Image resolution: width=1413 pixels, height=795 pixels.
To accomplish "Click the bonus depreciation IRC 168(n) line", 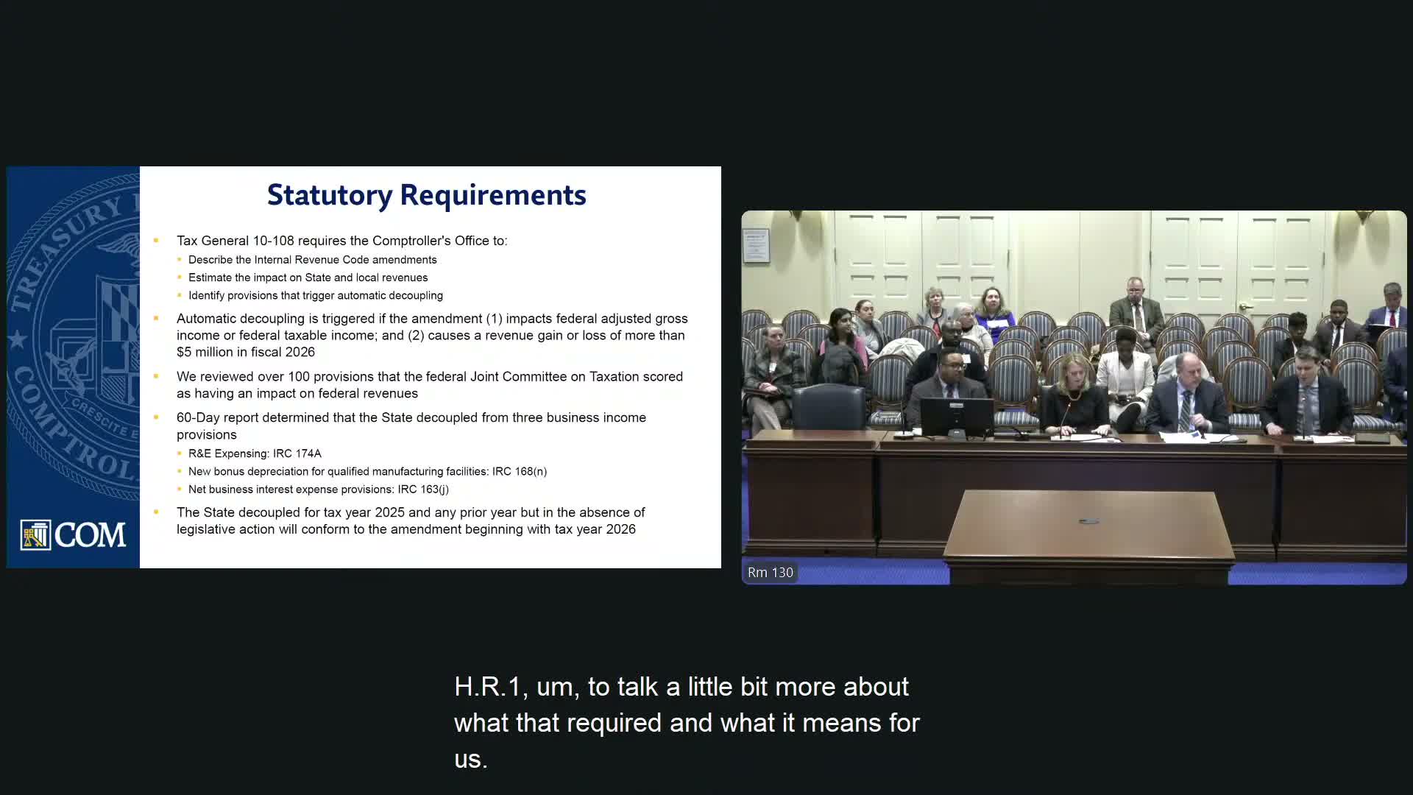I will pos(367,471).
